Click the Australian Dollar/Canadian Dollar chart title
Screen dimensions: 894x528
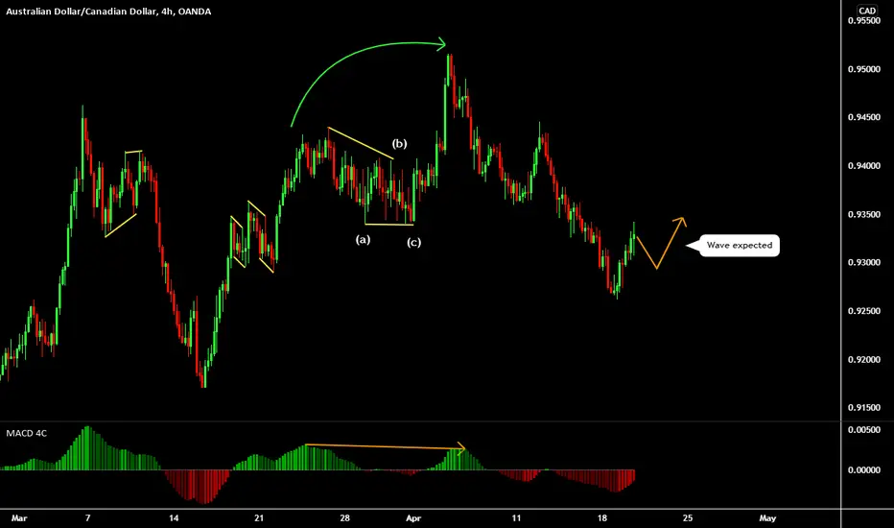[108, 12]
